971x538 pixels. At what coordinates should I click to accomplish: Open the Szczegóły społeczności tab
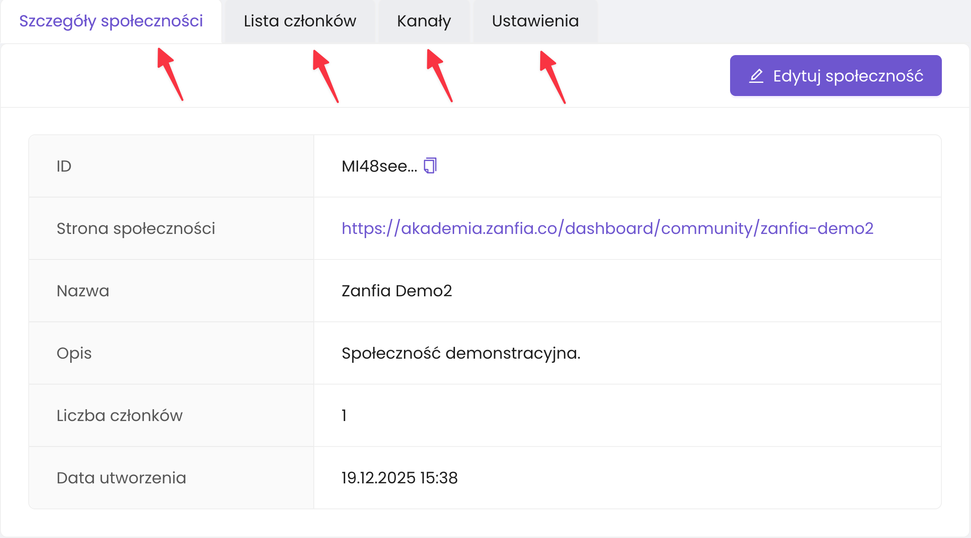111,21
